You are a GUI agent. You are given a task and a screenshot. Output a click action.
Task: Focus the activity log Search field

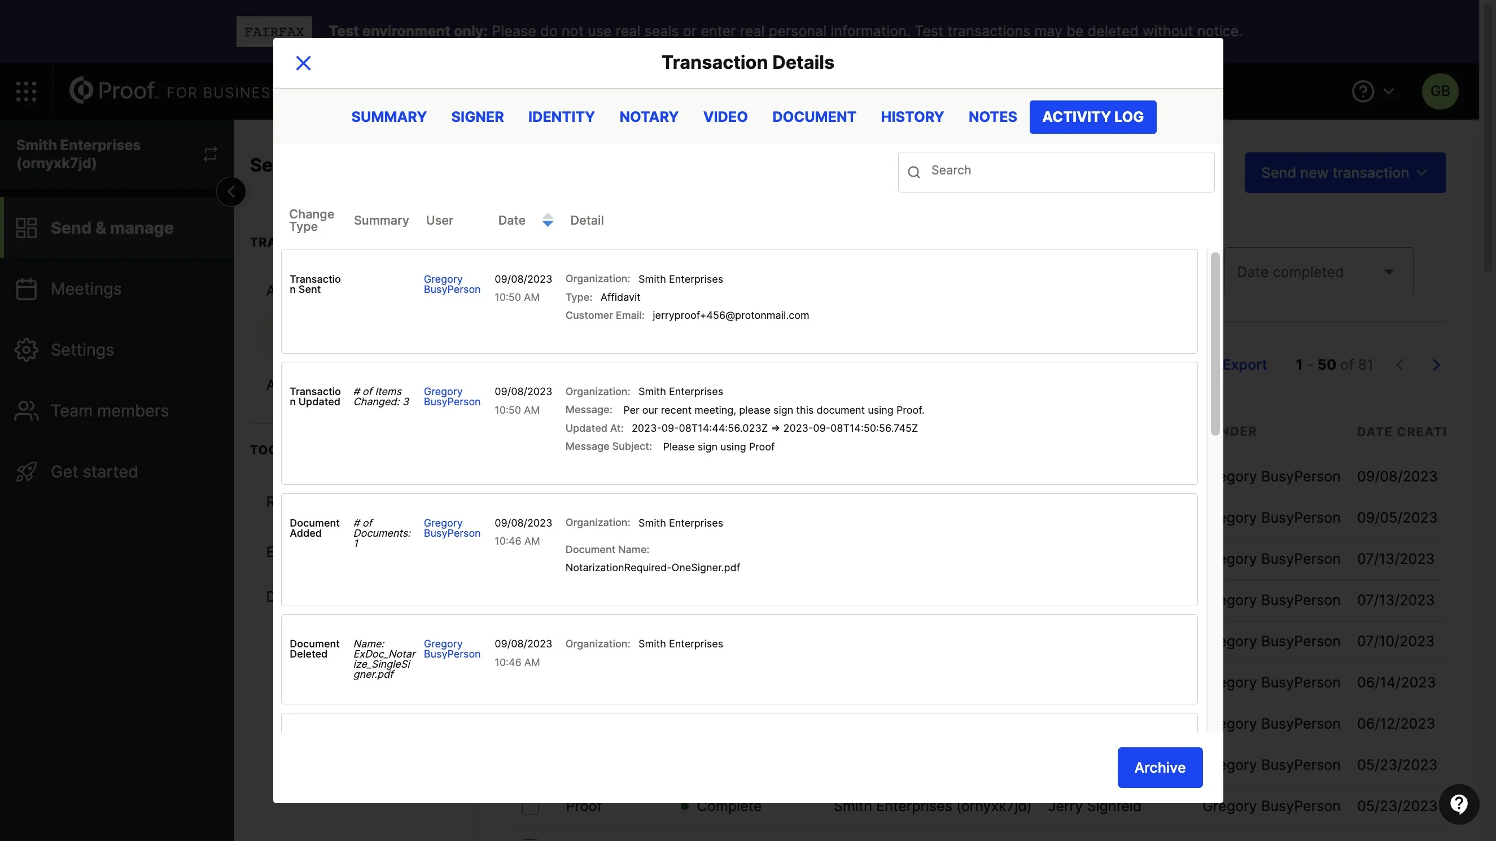1056,172
